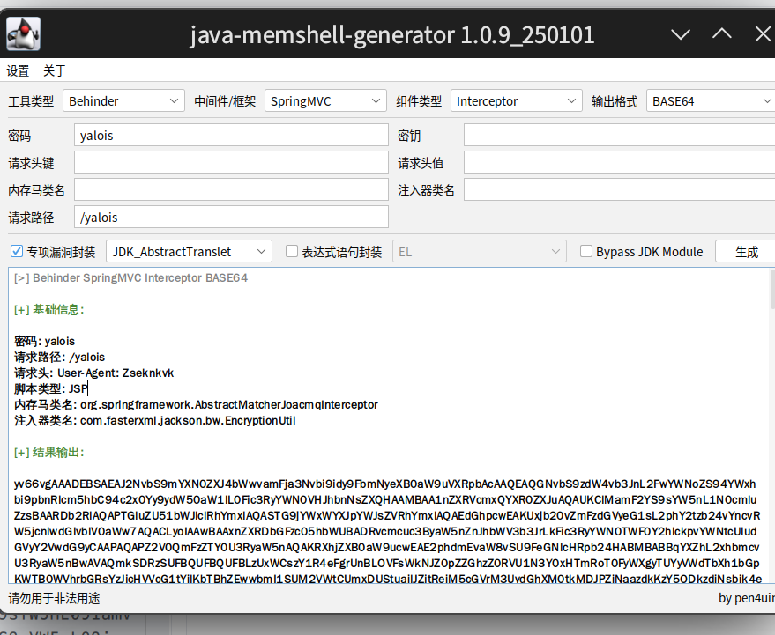
Task: Click the maximize chevron in title bar
Action: pos(722,34)
